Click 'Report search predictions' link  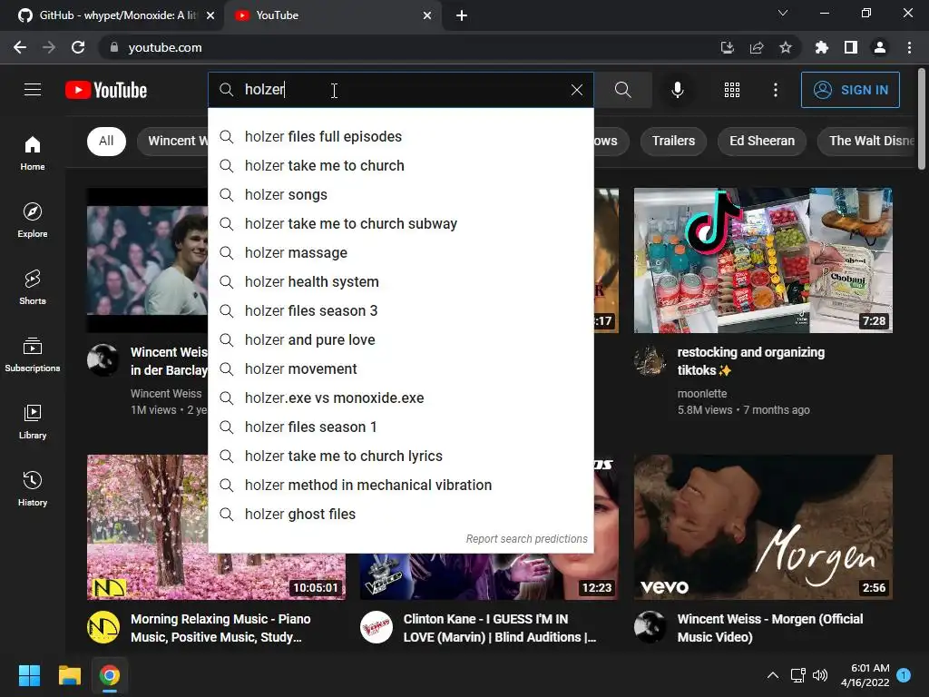526,539
